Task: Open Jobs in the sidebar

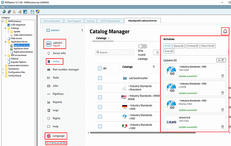Action: [55, 86]
